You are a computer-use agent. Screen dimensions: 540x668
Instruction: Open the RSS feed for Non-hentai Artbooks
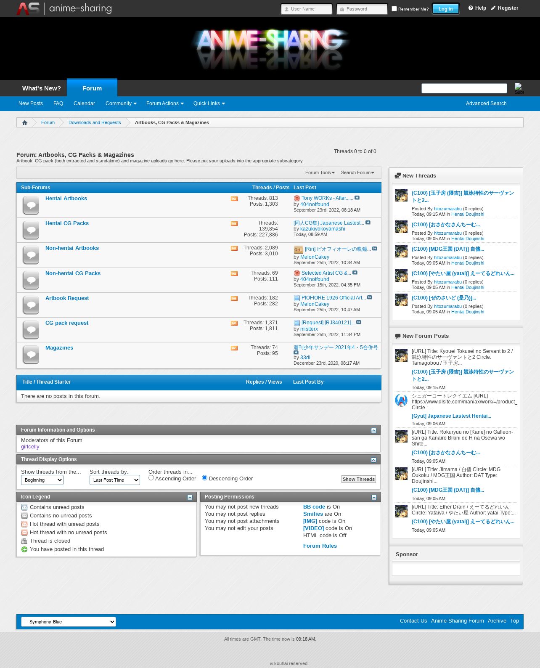(x=234, y=248)
